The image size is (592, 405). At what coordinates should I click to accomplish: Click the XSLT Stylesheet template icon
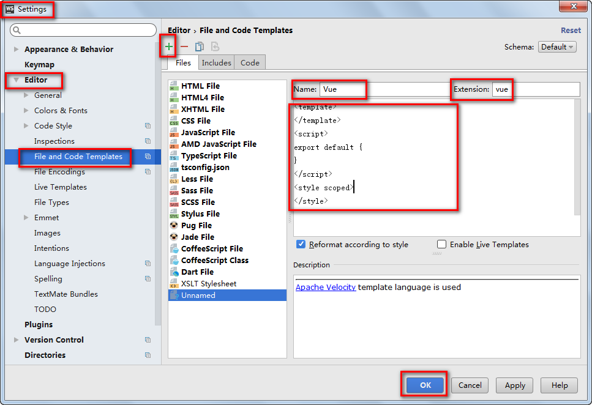pos(174,284)
